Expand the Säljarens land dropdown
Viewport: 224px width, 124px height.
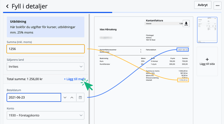(x=81, y=66)
